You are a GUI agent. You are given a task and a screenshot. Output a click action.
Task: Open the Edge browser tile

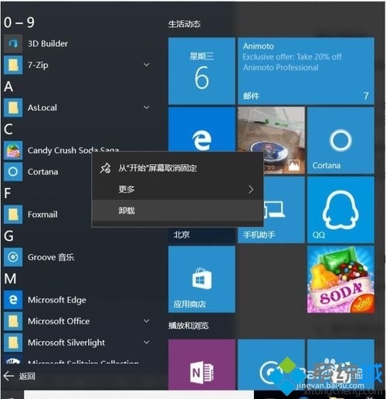click(x=201, y=130)
